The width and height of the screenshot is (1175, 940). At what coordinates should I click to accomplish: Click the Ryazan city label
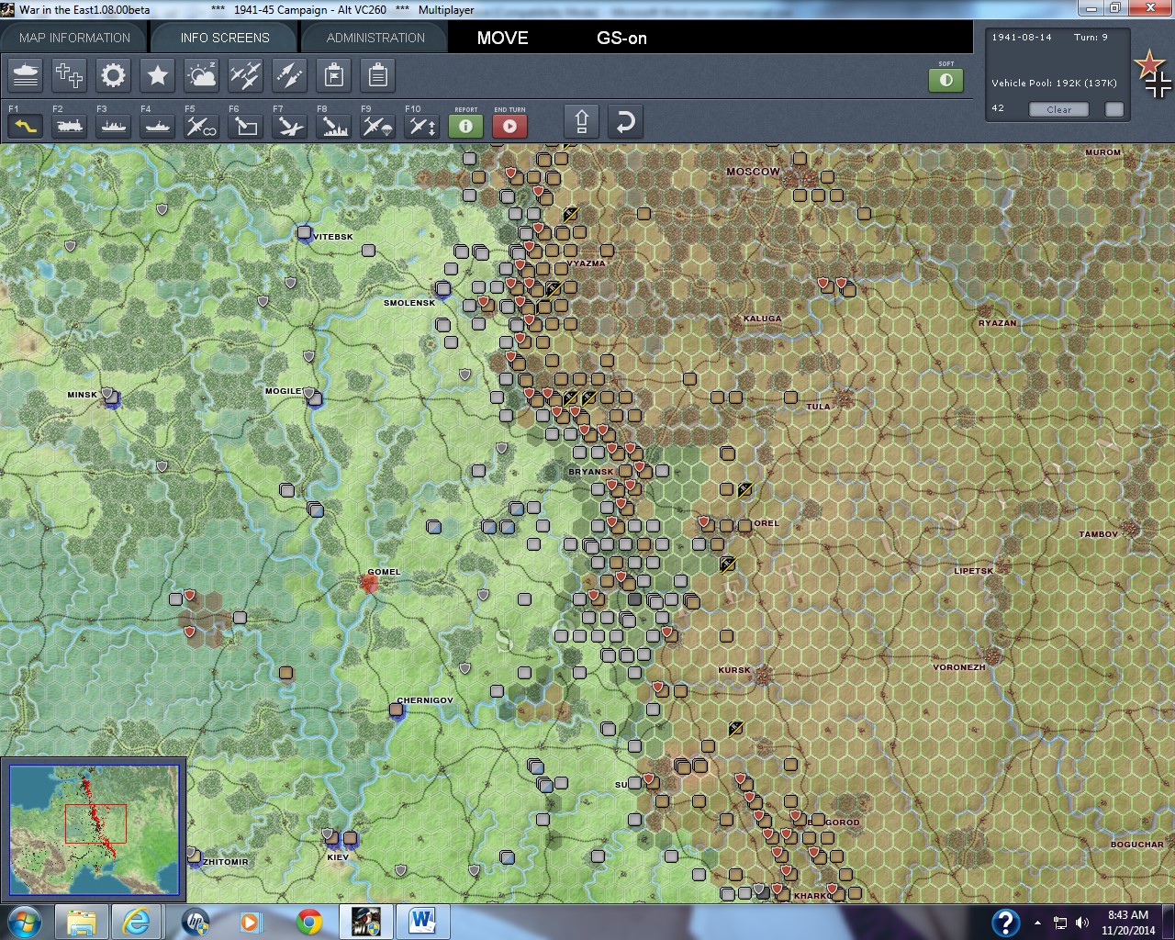997,323
